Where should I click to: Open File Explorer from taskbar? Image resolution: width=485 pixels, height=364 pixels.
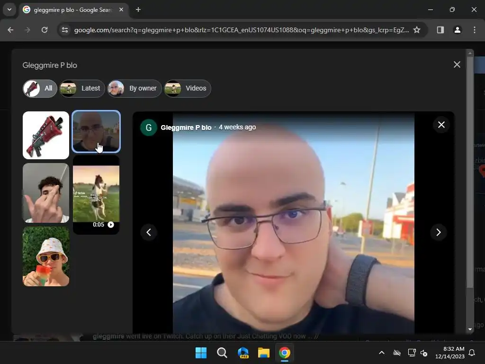click(x=264, y=353)
